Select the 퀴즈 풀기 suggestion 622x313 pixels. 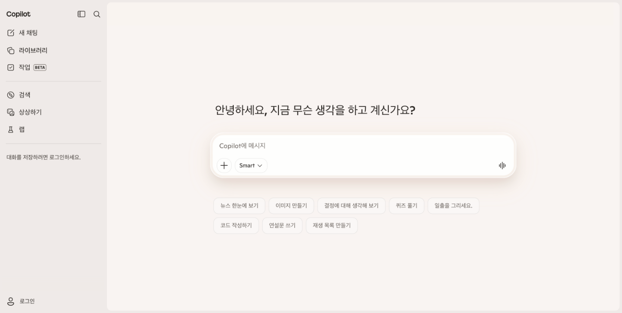click(x=406, y=206)
